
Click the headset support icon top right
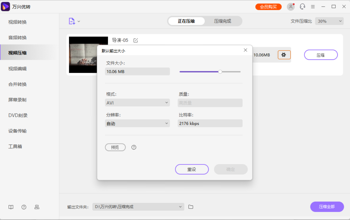pyautogui.click(x=302, y=6)
